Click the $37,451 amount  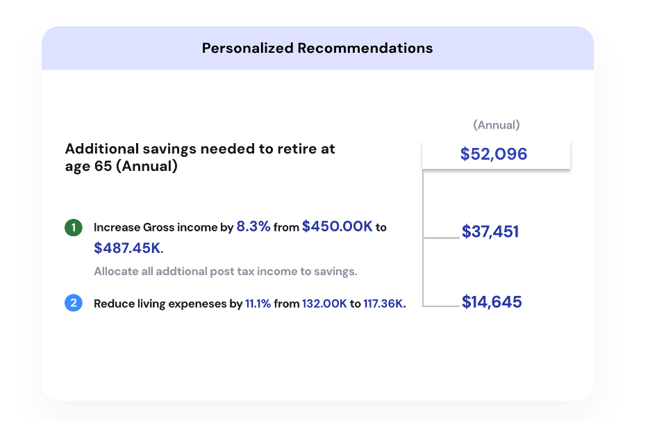(x=490, y=231)
